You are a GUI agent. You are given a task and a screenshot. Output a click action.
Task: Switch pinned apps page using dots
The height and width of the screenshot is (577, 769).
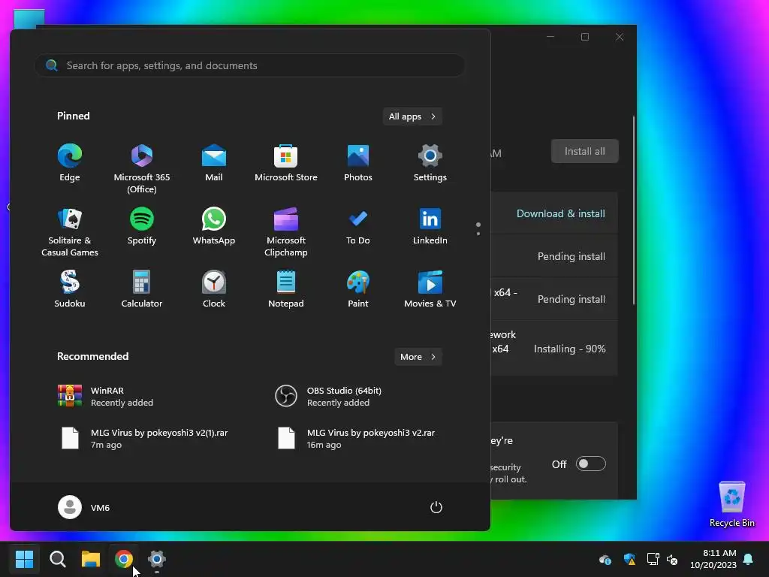[478, 229]
